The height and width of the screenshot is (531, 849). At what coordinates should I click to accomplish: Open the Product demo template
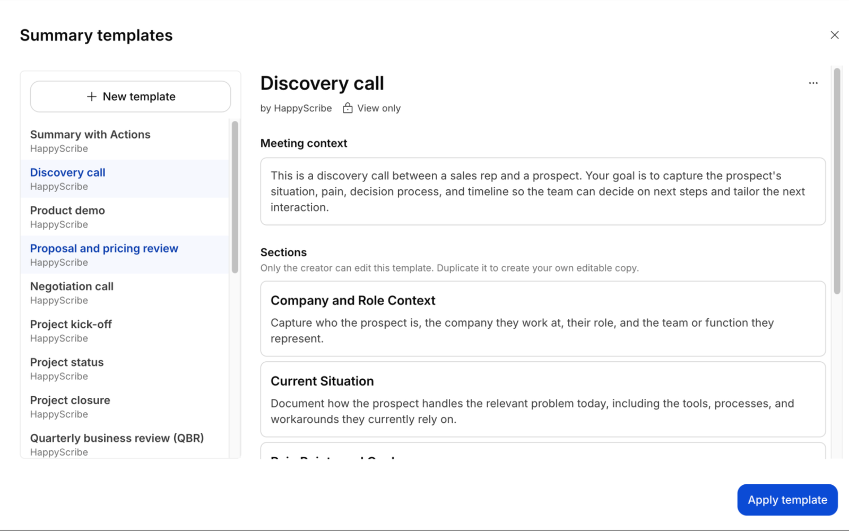125,217
